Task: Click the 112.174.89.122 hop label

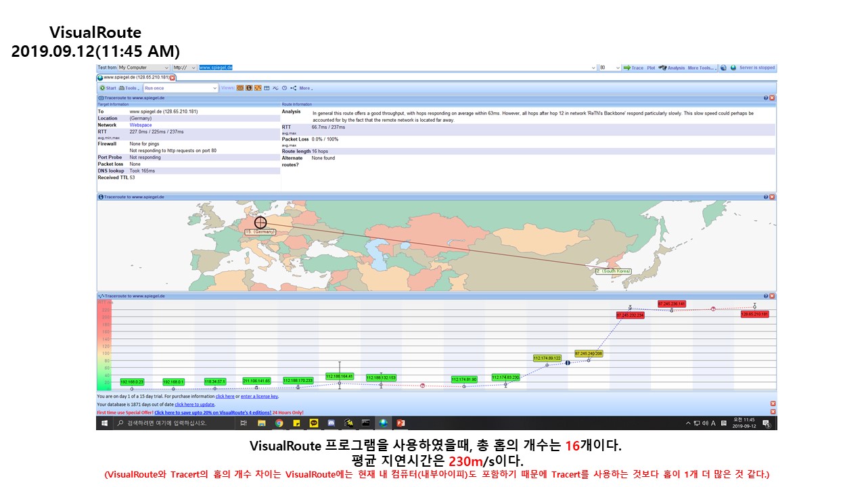Action: tap(547, 358)
